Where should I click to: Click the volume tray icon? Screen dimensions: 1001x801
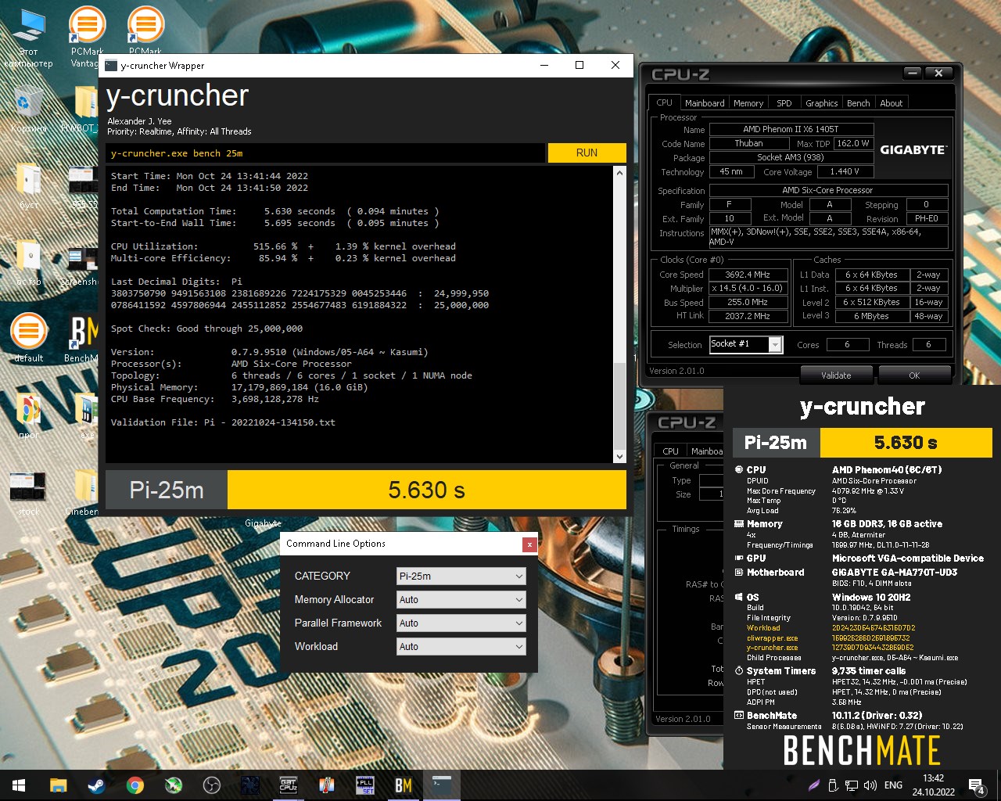tap(870, 785)
